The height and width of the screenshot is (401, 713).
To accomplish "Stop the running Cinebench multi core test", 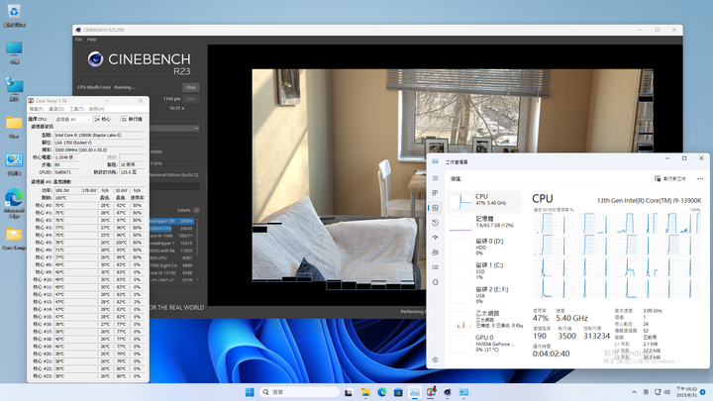I will [x=191, y=87].
